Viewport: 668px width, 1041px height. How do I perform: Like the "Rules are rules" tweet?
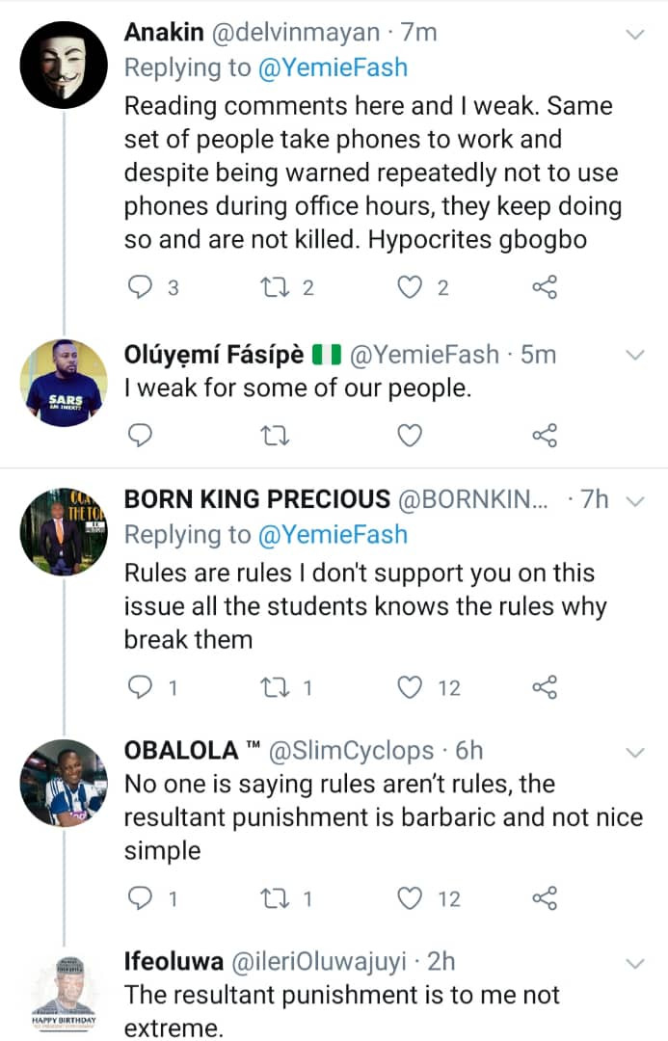pos(411,687)
